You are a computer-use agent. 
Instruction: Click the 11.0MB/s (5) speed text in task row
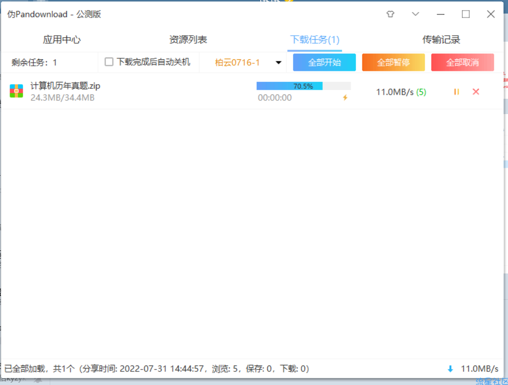point(401,92)
